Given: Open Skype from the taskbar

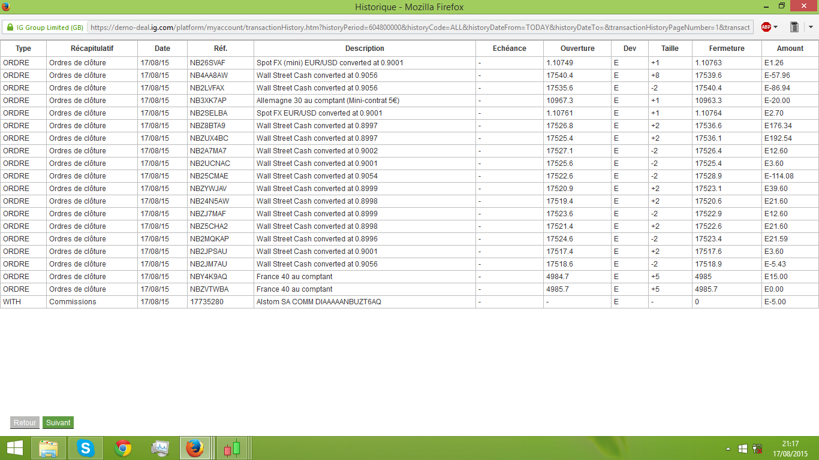Looking at the screenshot, I should [x=86, y=448].
